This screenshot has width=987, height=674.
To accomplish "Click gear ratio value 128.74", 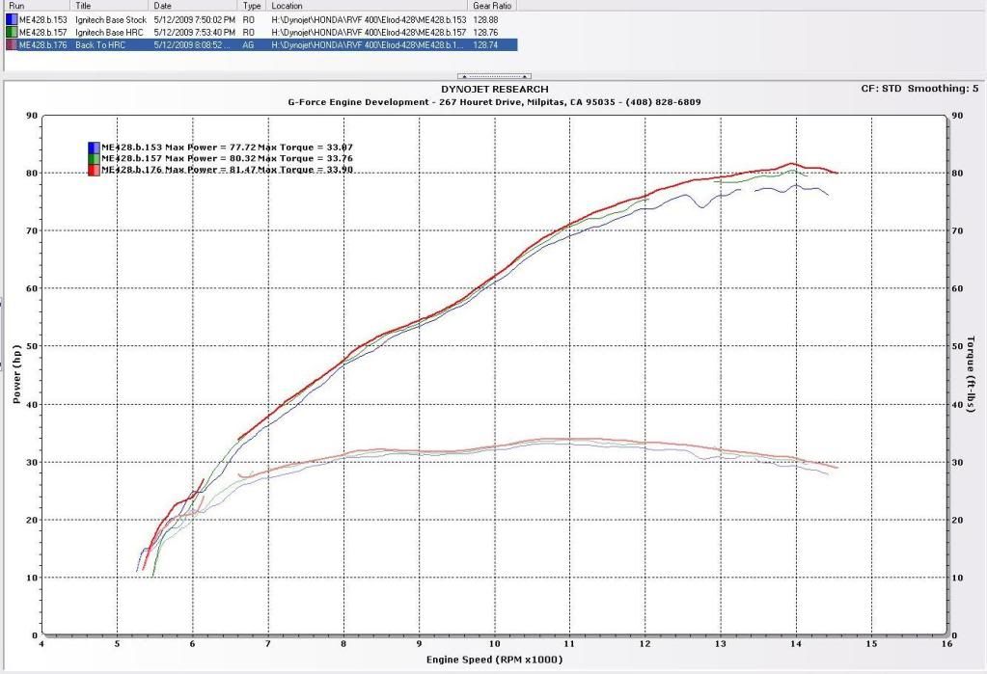I will point(485,44).
